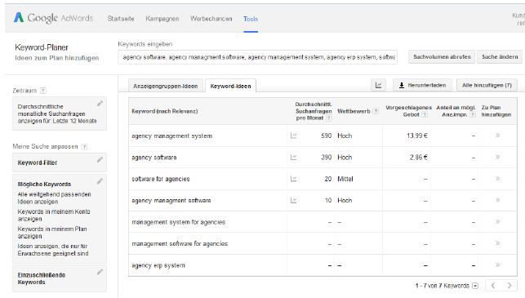Image resolution: width=525 pixels, height=298 pixels.
Task: Select keyword text 'management system for agencies'
Action: tap(179, 222)
